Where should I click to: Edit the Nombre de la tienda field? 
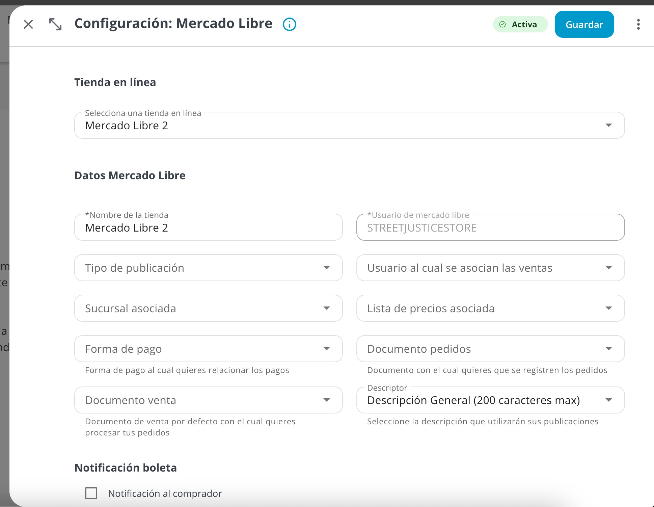(x=209, y=227)
